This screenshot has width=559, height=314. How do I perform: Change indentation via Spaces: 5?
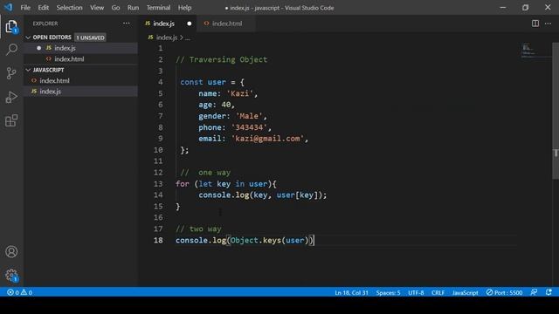[x=388, y=292]
